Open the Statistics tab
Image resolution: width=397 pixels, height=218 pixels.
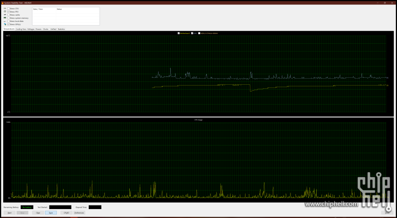click(61, 29)
